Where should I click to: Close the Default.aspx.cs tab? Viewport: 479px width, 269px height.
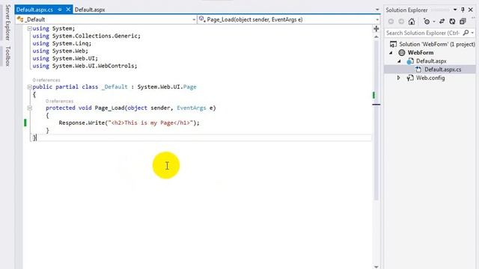pyautogui.click(x=68, y=10)
